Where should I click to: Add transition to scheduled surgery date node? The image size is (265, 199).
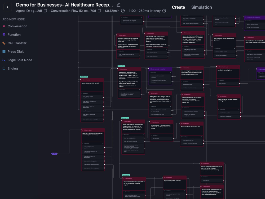(x=144, y=192)
